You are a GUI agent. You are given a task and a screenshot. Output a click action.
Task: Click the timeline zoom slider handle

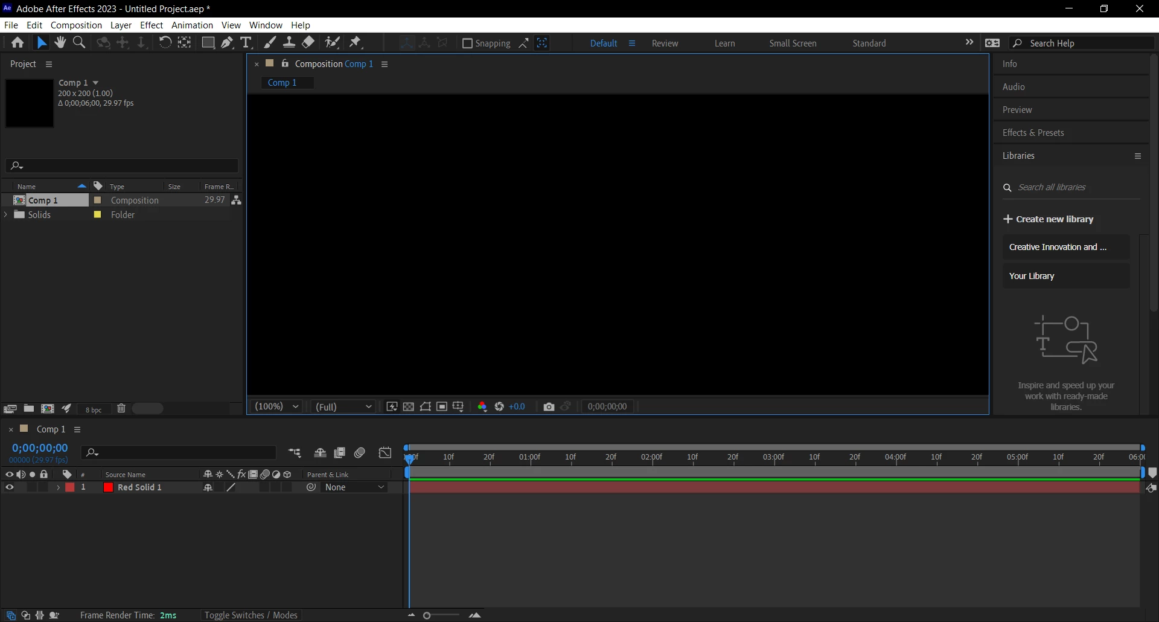[x=427, y=615]
